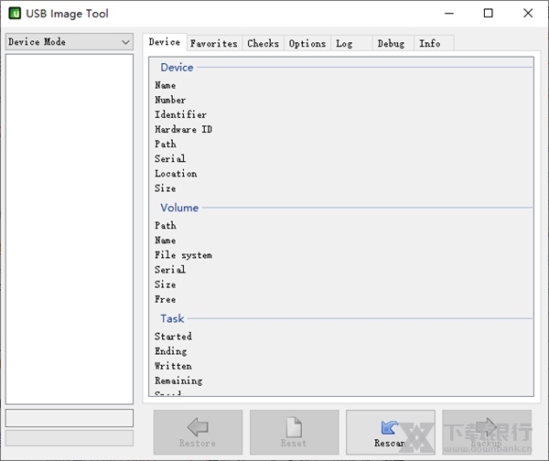Image resolution: width=549 pixels, height=461 pixels.
Task: Select the Options tab
Action: point(307,43)
